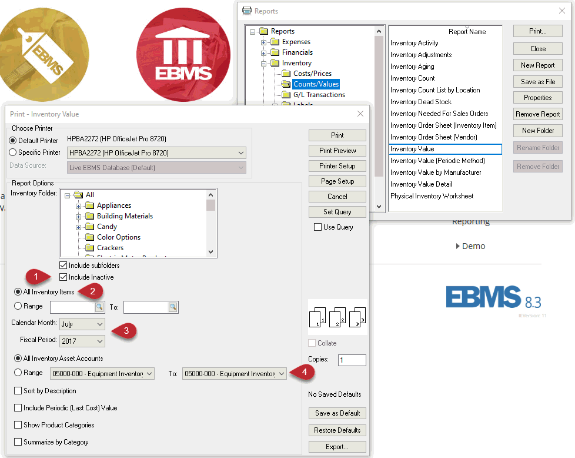Select All Inventory Asset Accounts radio
The width and height of the screenshot is (575, 458).
coord(18,358)
